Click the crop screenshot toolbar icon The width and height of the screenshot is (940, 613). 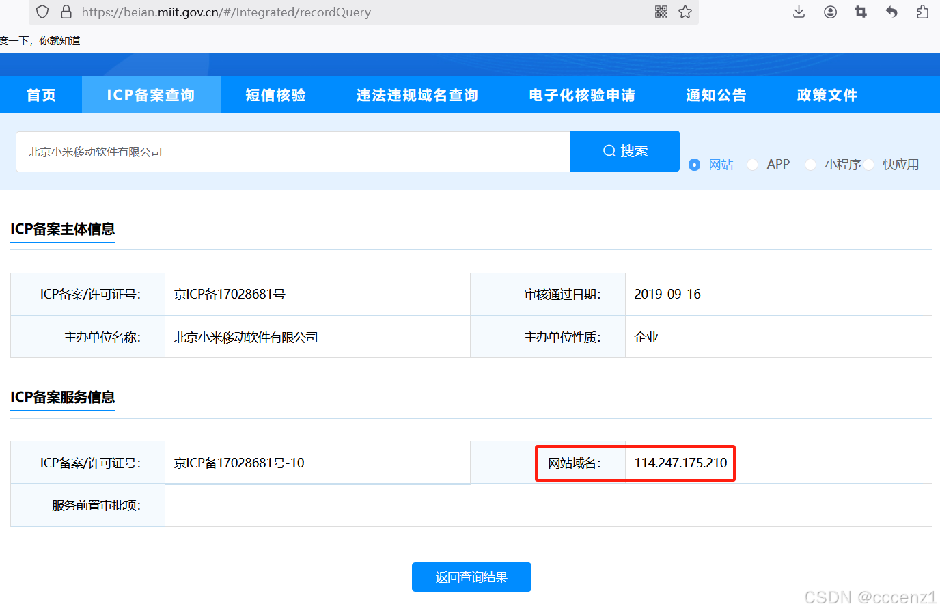coord(861,12)
